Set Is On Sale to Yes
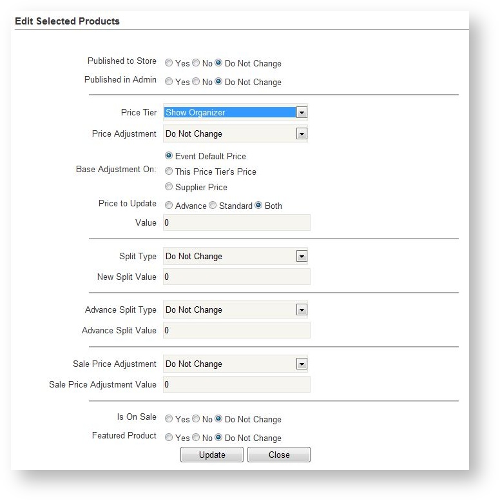The image size is (500, 501). (x=169, y=419)
